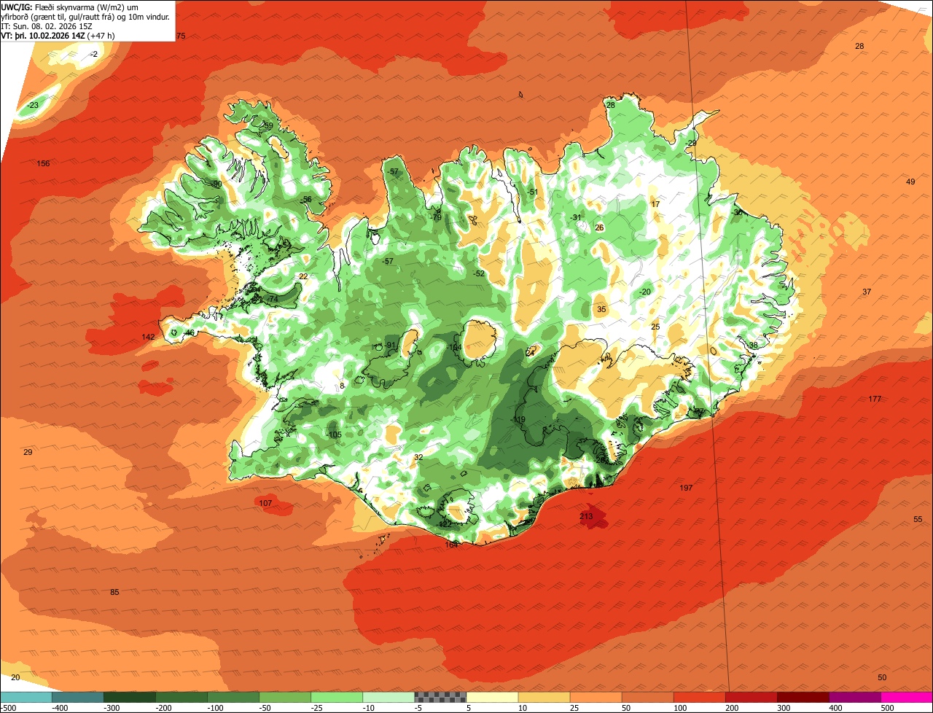Click the map value 37 over the sea
This screenshot has height=713, width=933.
pos(867,292)
